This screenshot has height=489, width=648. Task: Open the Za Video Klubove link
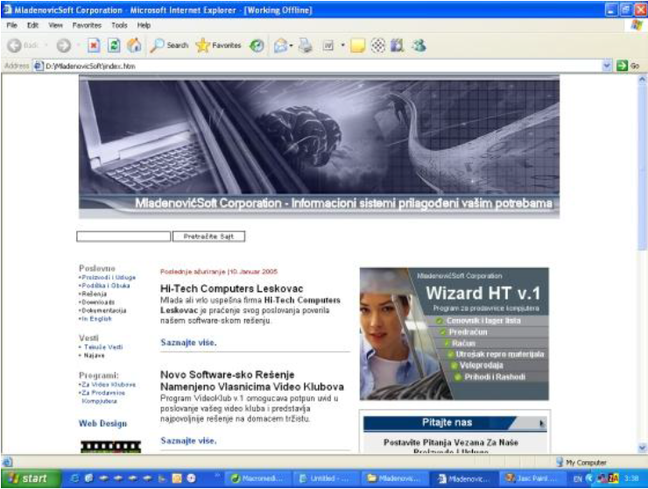(108, 385)
